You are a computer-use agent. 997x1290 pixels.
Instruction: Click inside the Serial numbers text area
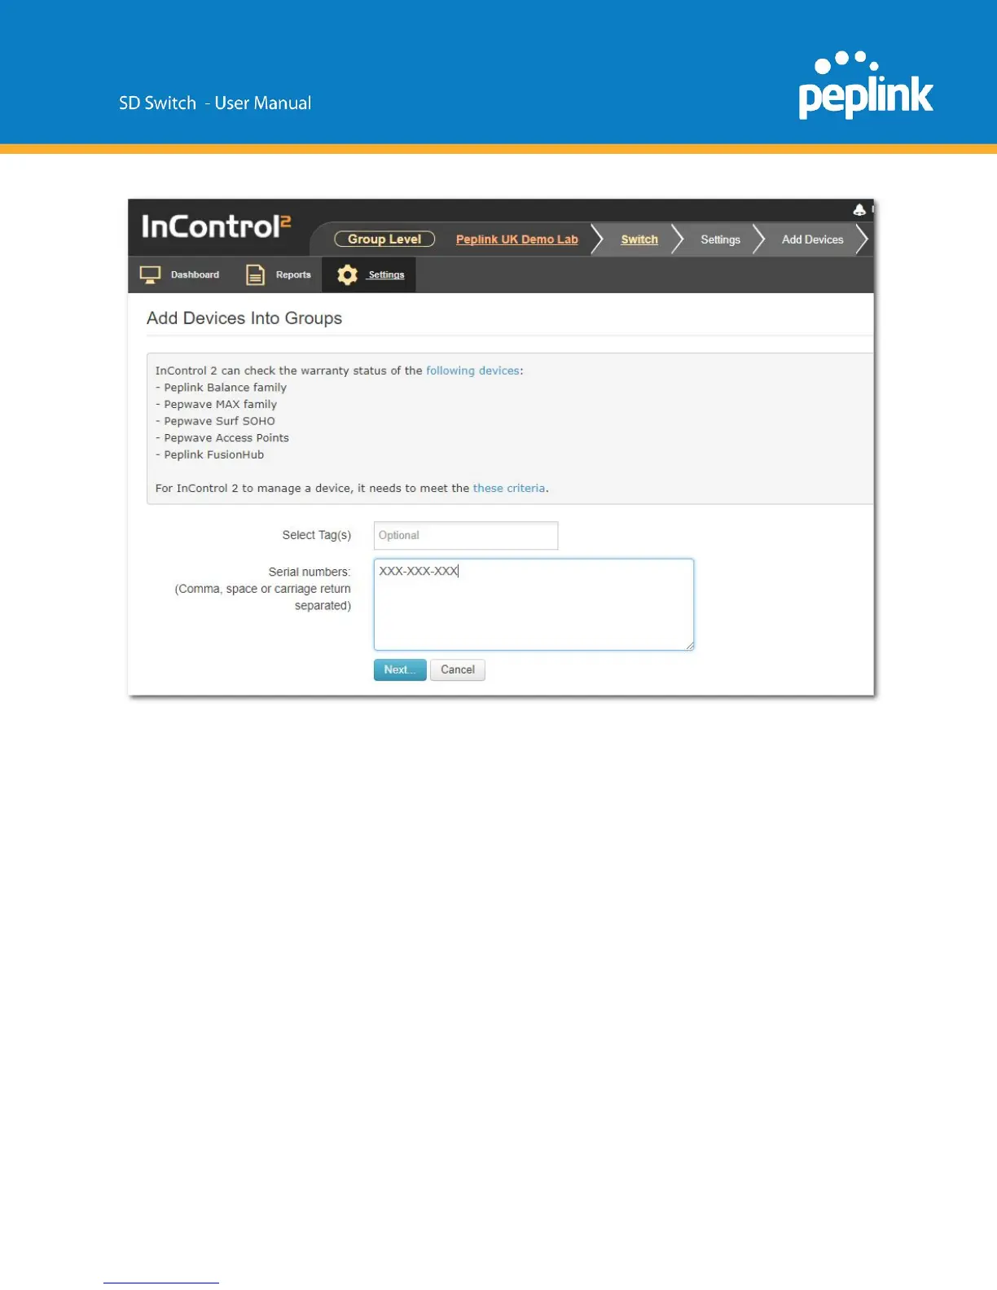(x=534, y=604)
